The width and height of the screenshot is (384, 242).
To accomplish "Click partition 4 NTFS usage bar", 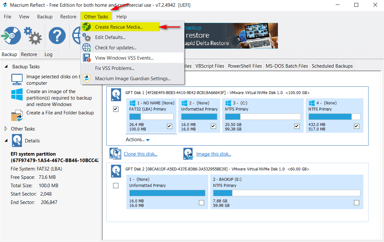I will (x=334, y=117).
